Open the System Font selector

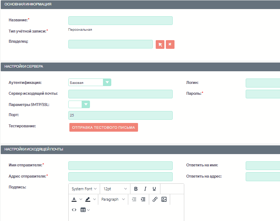point(84,189)
